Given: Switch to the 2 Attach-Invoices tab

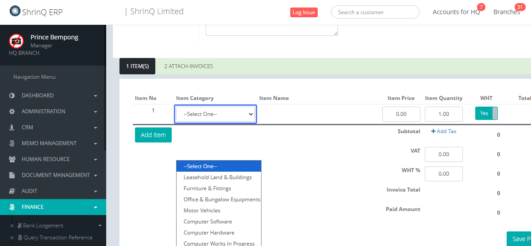Looking at the screenshot, I should [189, 66].
